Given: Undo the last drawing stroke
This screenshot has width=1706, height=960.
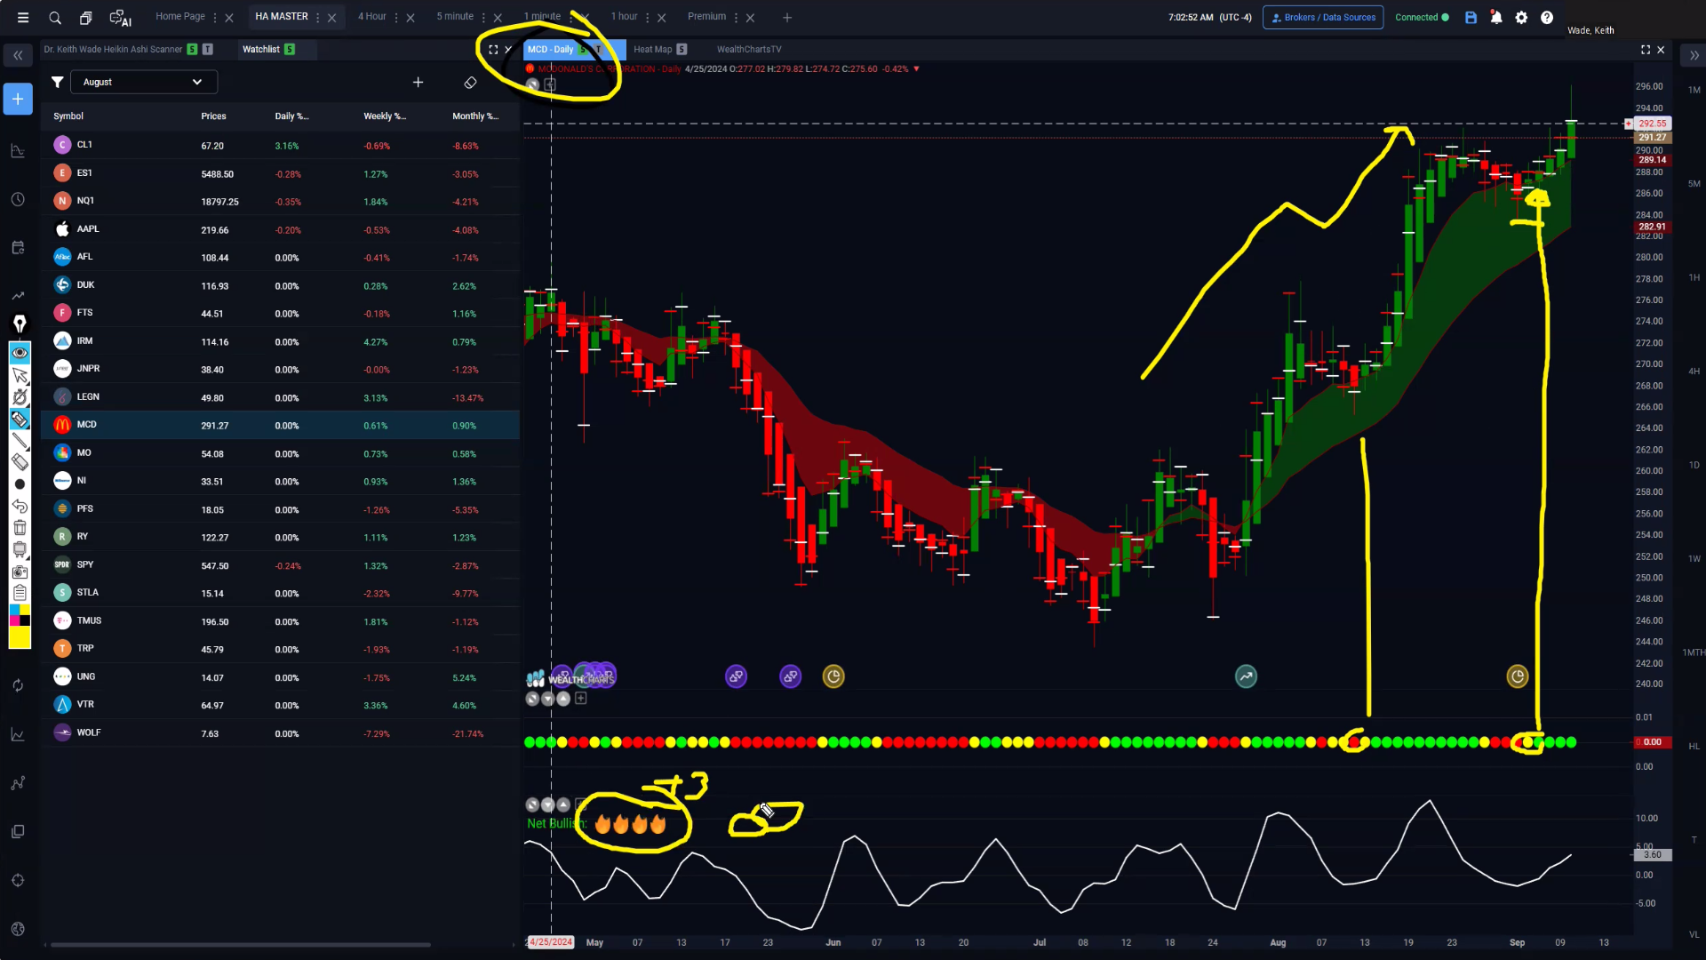Looking at the screenshot, I should pyautogui.click(x=20, y=506).
